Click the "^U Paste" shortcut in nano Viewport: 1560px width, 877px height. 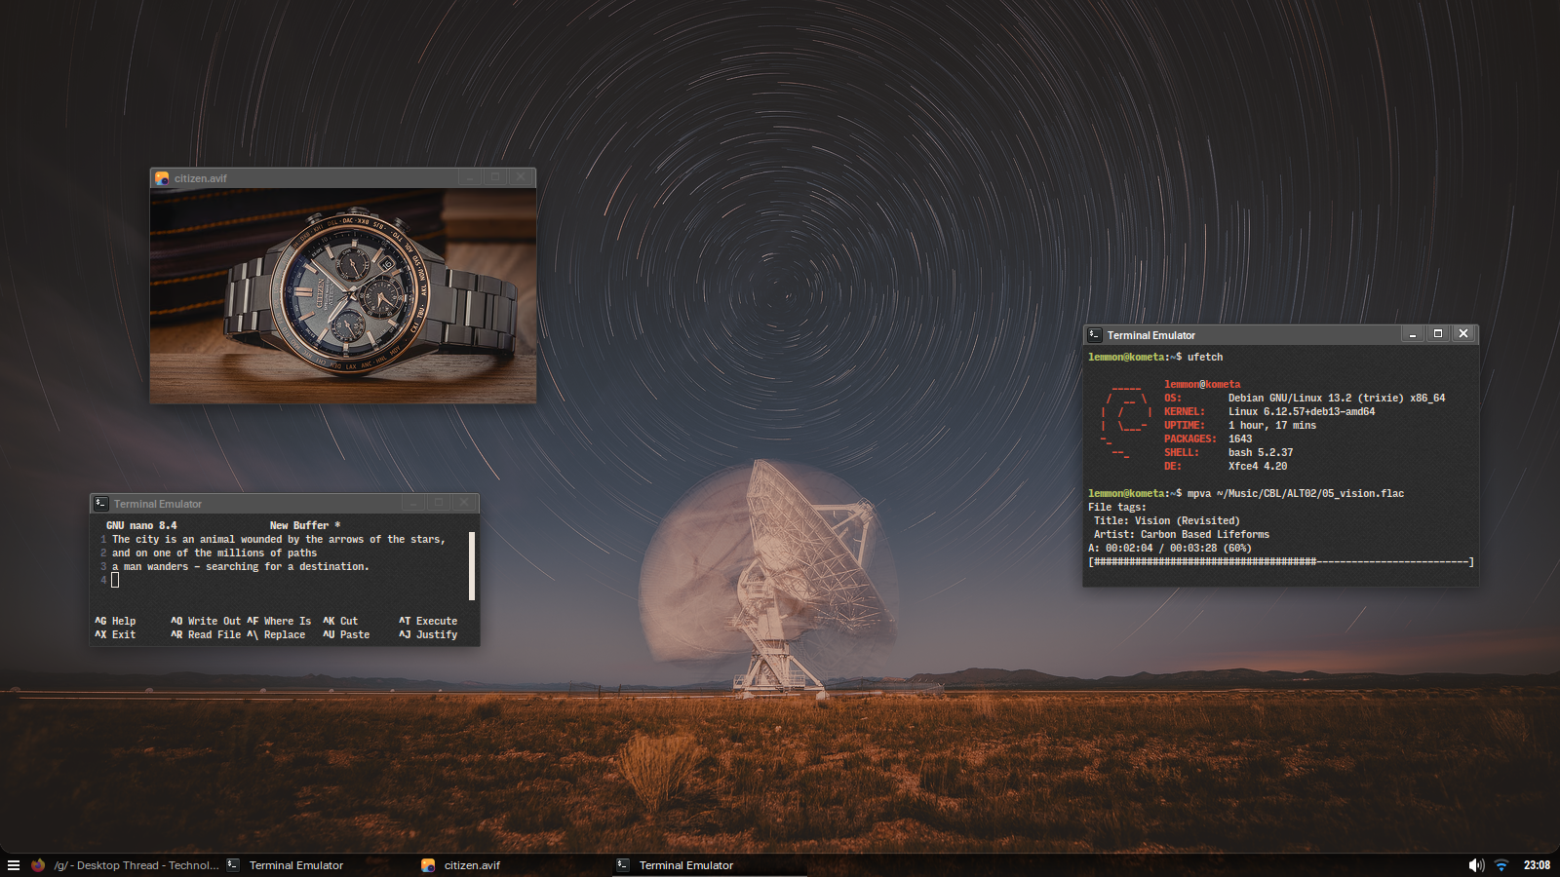346,634
